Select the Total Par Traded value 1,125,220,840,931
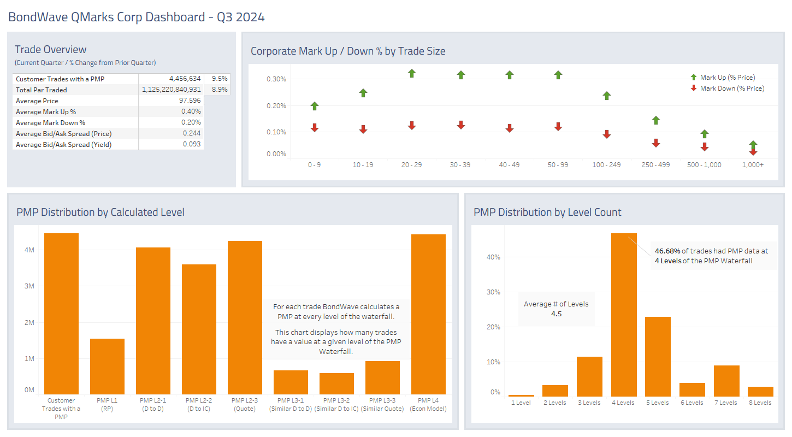This screenshot has width=792, height=437. click(x=172, y=90)
